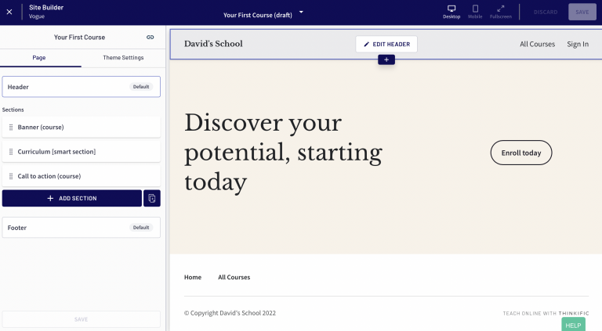This screenshot has width=602, height=331.
Task: Click the Discover your potential heading
Action: [x=283, y=152]
